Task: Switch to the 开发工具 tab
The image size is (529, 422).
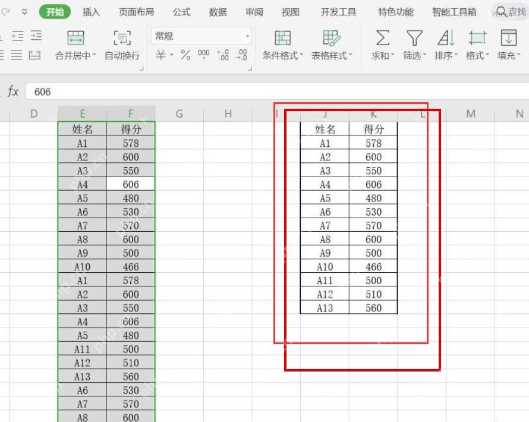Action: click(338, 12)
